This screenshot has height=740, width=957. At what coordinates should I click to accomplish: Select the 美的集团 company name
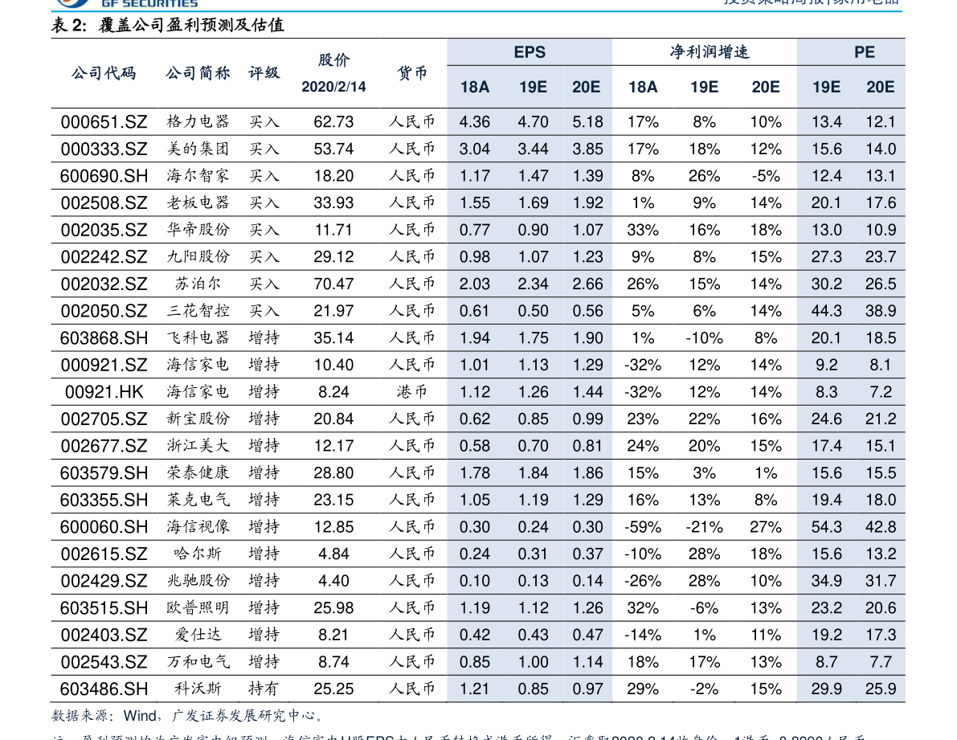198,149
